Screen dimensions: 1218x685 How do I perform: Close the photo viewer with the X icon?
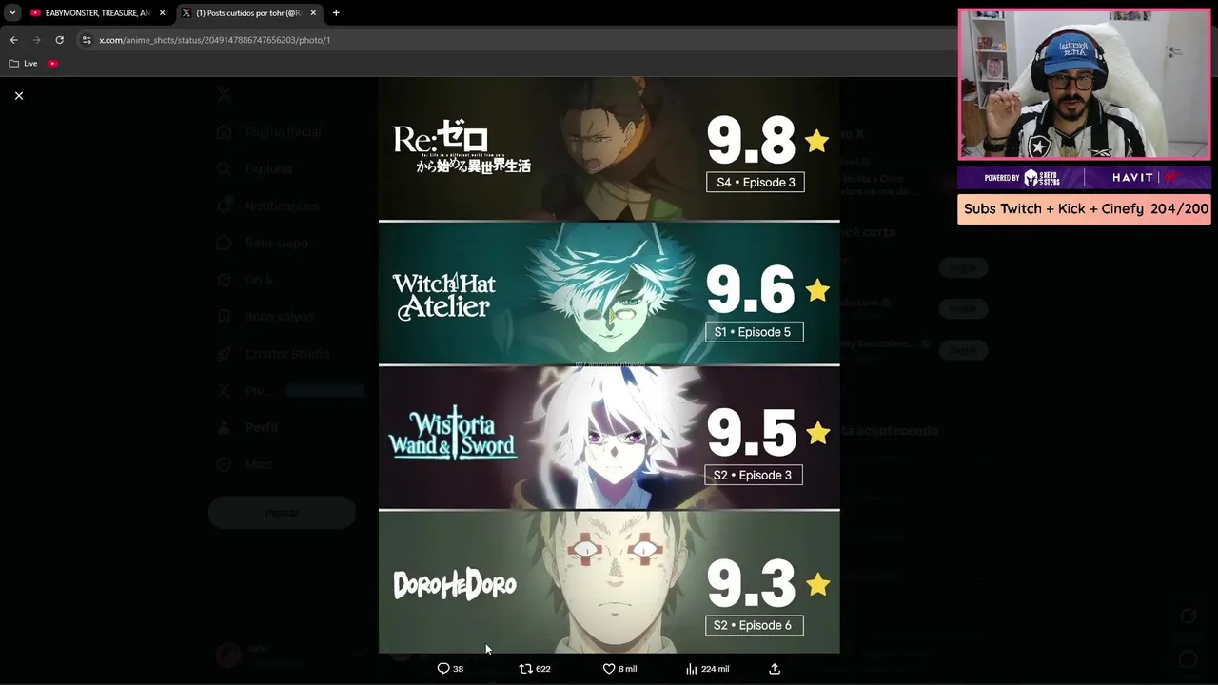pos(19,95)
